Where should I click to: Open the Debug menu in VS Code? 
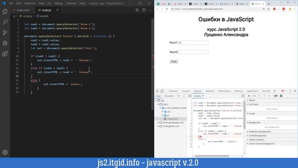click(x=58, y=3)
